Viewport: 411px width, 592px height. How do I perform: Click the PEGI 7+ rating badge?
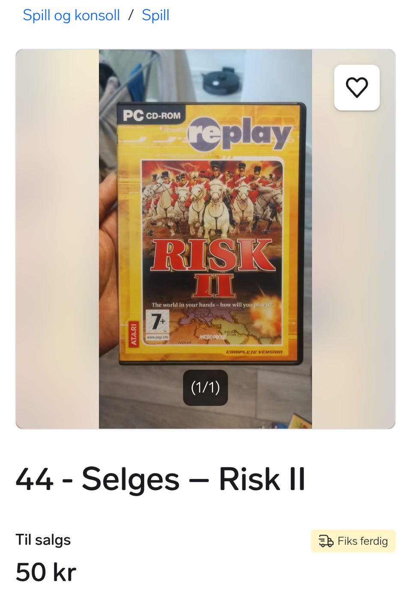(157, 325)
